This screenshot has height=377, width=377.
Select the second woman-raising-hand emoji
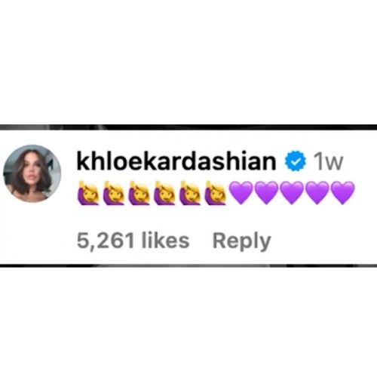[x=114, y=193]
